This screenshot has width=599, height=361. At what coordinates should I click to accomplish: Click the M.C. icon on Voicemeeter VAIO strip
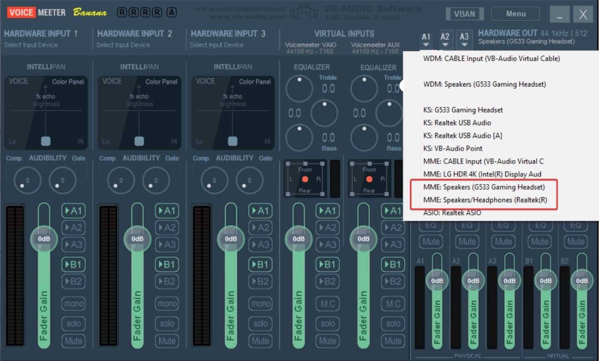click(327, 304)
